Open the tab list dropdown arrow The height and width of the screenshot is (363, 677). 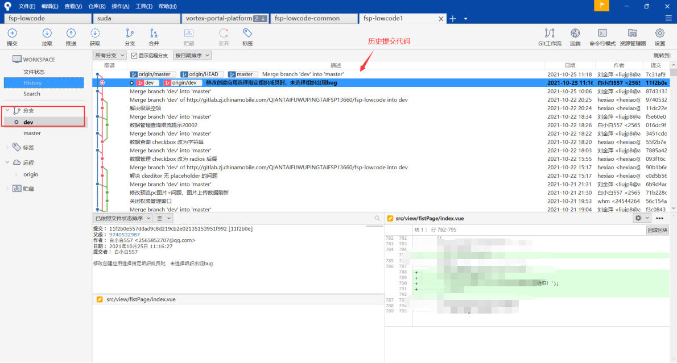click(465, 19)
